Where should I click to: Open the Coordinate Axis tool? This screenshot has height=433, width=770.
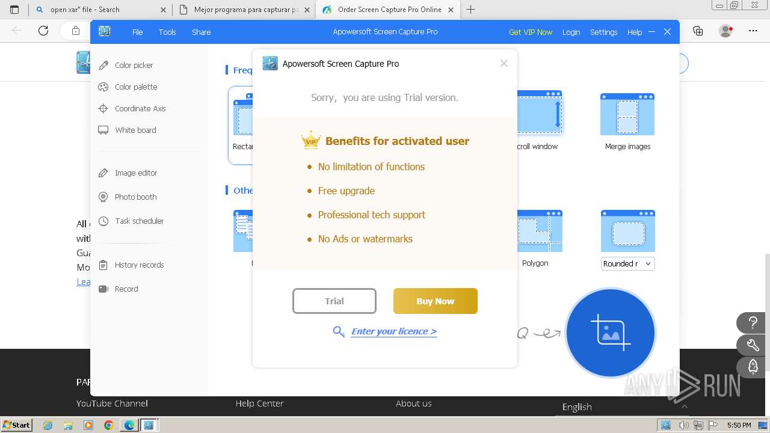(132, 108)
